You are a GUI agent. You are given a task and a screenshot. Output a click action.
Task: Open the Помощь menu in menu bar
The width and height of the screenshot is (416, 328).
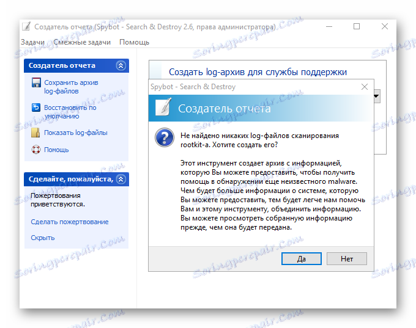(134, 42)
